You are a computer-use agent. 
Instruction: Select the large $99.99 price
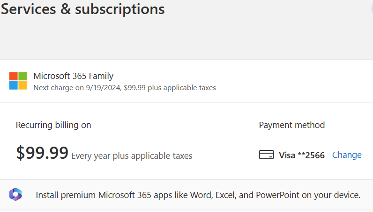(42, 153)
